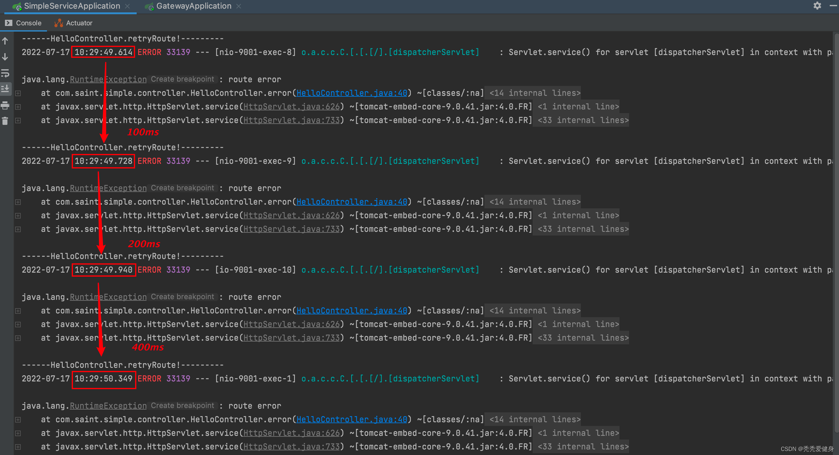Screen dimensions: 839x455
Task: Open HttpServlet.java:733 link in third trace
Action: coord(292,338)
